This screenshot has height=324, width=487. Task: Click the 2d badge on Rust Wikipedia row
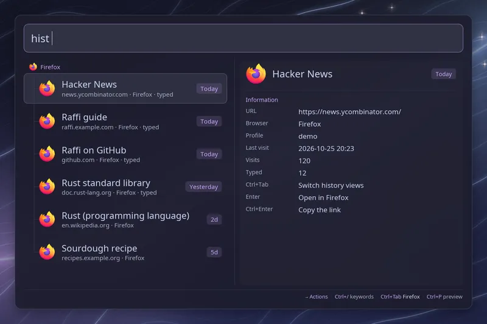(214, 219)
